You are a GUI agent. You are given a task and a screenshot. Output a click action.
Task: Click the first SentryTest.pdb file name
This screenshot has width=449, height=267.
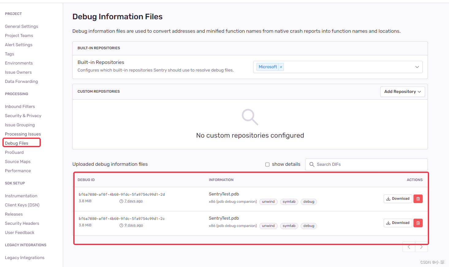(x=224, y=194)
